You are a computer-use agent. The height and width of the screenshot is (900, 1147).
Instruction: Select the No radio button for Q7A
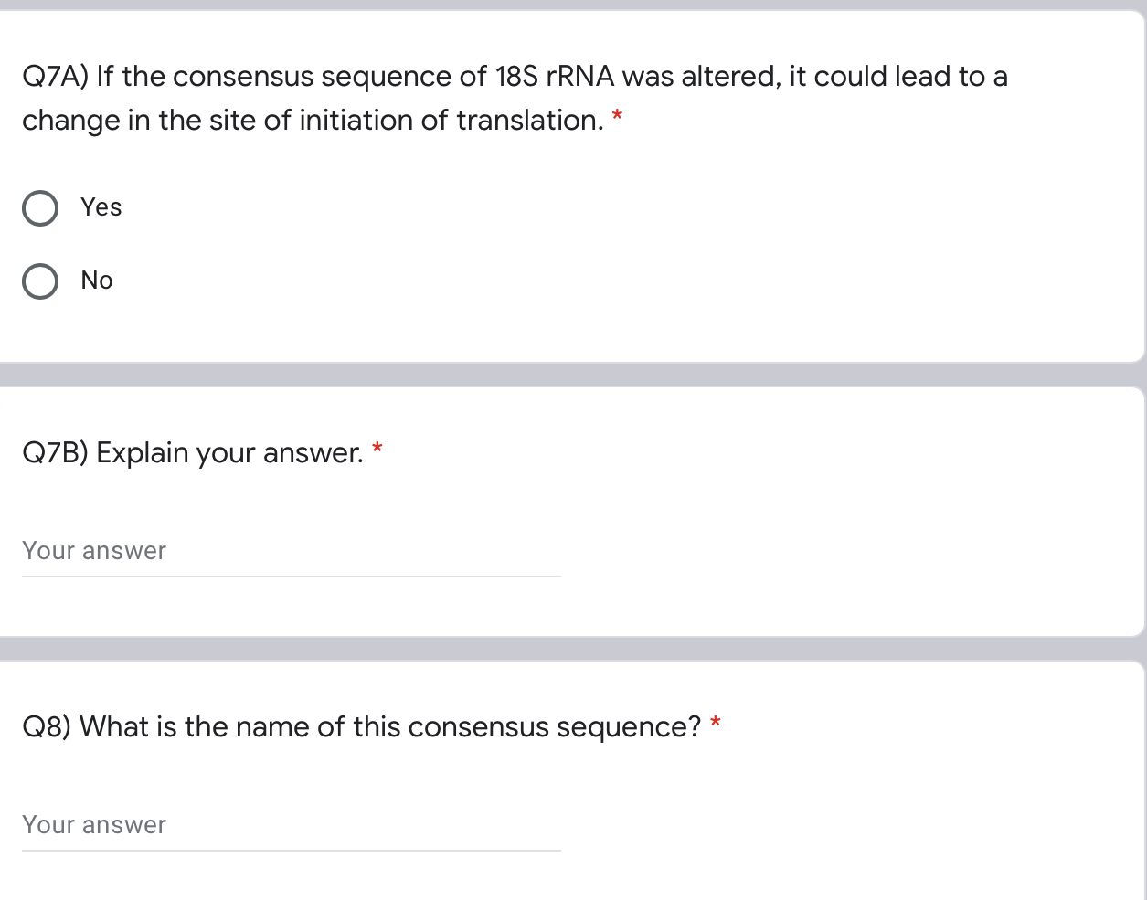40,281
